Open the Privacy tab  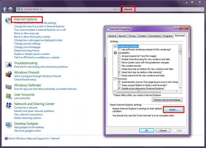(x=132, y=36)
